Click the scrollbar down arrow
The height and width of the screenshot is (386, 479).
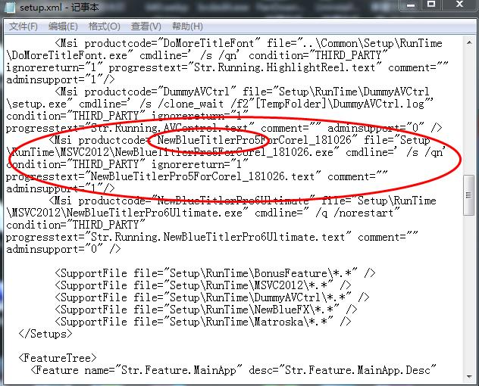click(x=469, y=377)
